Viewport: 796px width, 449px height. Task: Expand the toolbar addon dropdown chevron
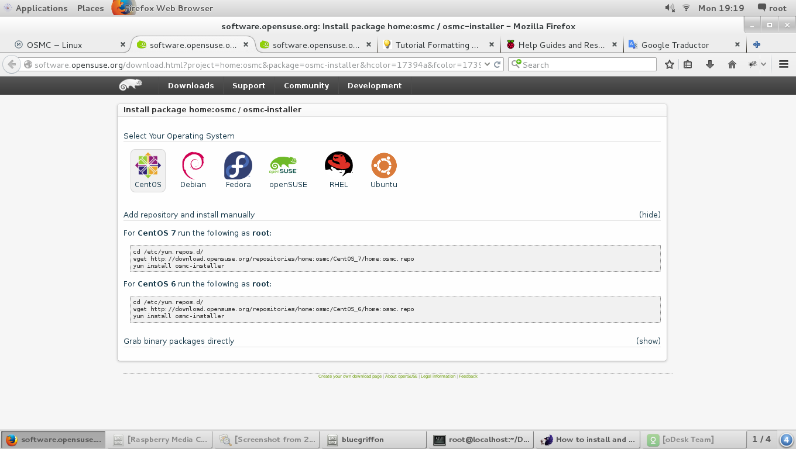pos(763,64)
